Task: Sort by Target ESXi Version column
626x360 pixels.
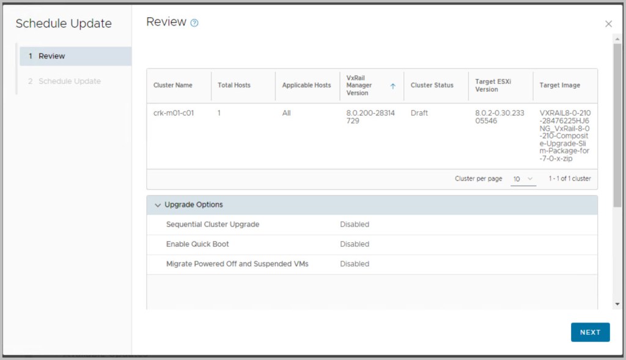Action: tap(495, 86)
